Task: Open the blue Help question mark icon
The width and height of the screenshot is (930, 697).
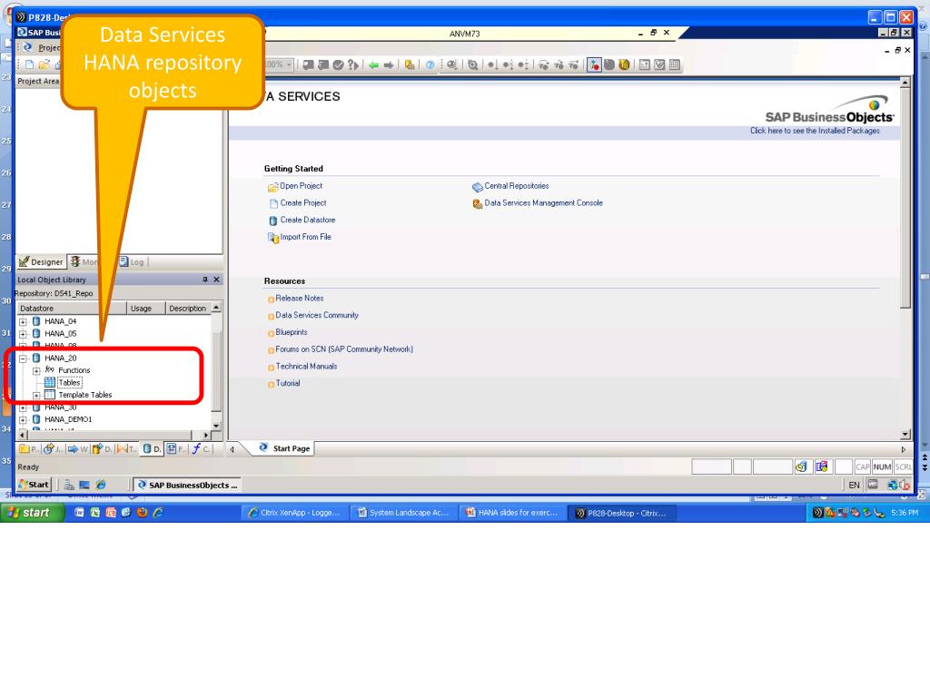Action: coord(430,65)
